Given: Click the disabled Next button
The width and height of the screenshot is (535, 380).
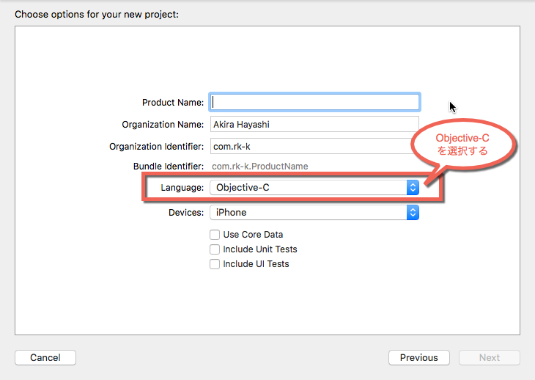Looking at the screenshot, I should click(x=490, y=357).
